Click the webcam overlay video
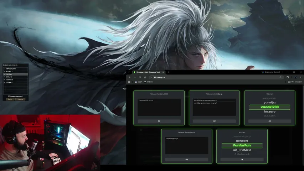 click(x=50, y=143)
